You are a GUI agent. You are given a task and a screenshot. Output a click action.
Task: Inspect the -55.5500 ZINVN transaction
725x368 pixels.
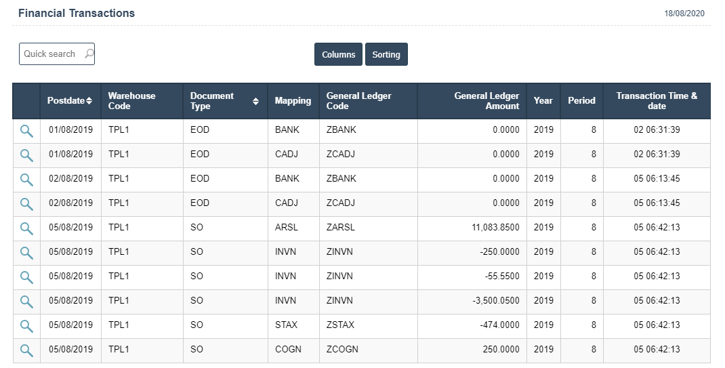click(x=26, y=277)
